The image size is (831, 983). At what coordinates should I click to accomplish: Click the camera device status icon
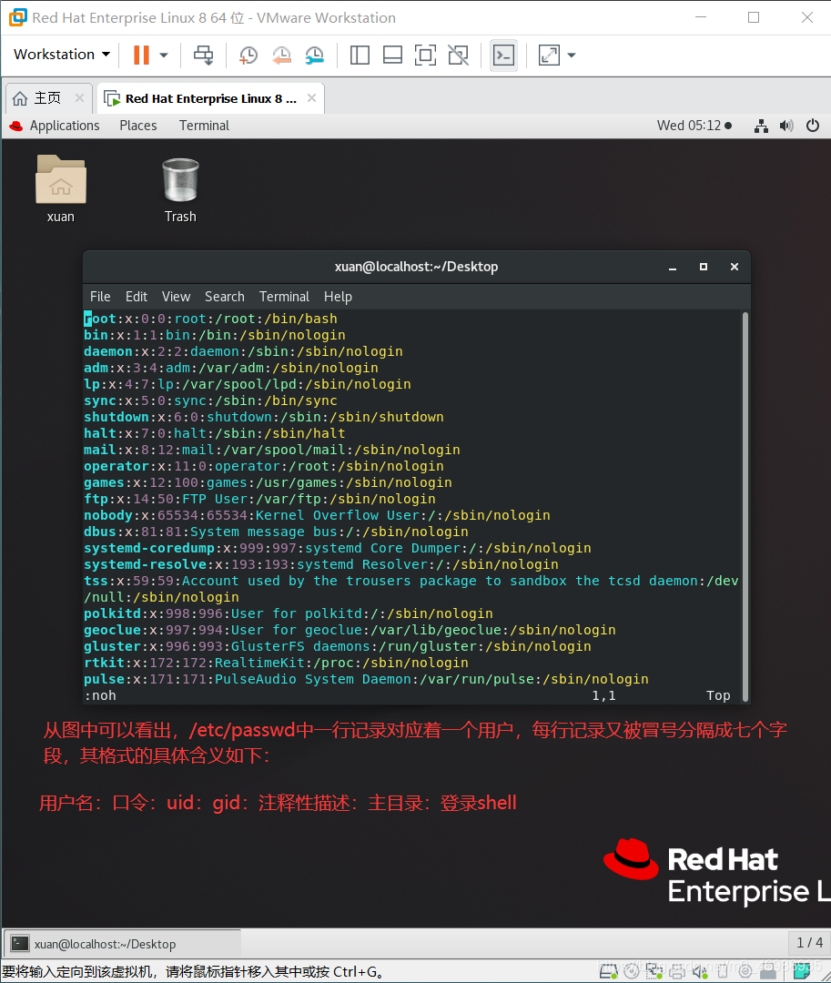pyautogui.click(x=745, y=971)
